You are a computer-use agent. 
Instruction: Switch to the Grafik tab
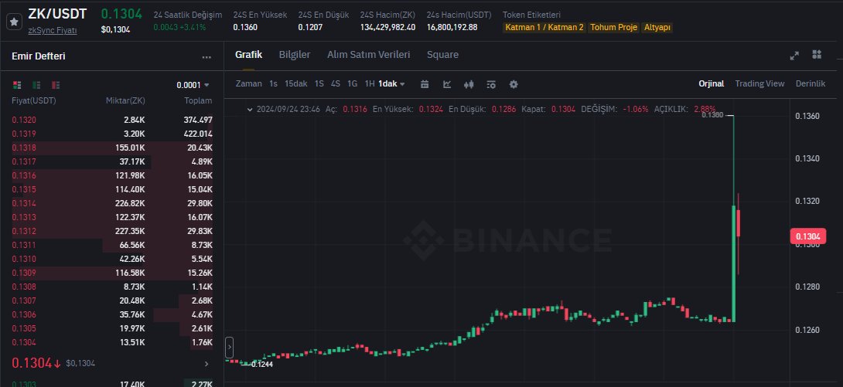pos(248,54)
